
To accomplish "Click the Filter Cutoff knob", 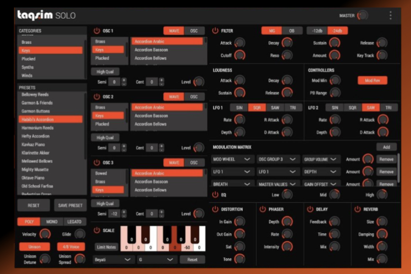I will (240, 55).
